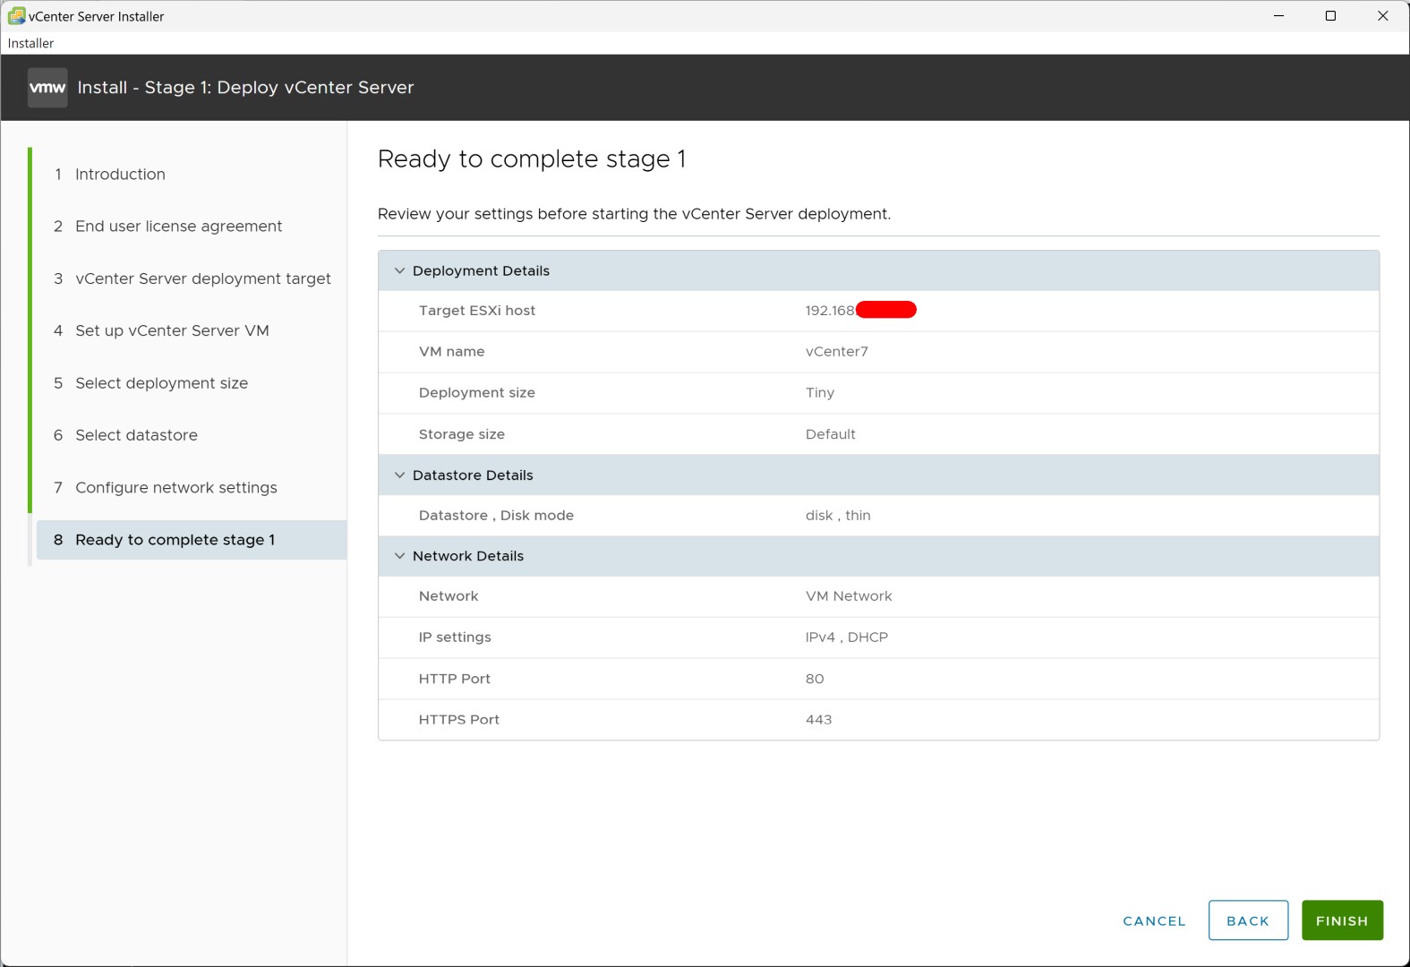Click the 'IPv4 , DHCP' IP settings value
Viewport: 1410px width, 967px height.
(x=846, y=638)
